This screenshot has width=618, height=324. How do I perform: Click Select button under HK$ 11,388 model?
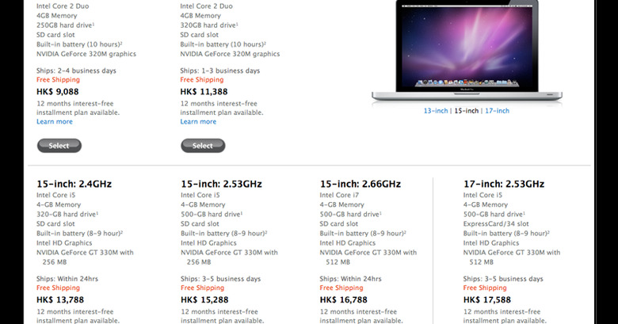point(203,146)
